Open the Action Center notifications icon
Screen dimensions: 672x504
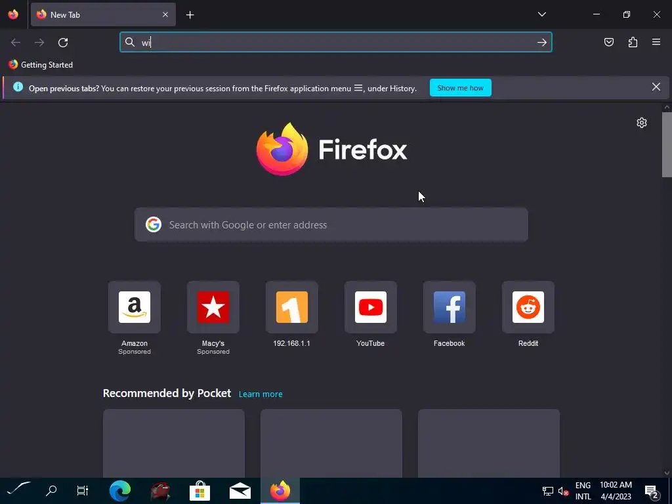[x=652, y=492]
